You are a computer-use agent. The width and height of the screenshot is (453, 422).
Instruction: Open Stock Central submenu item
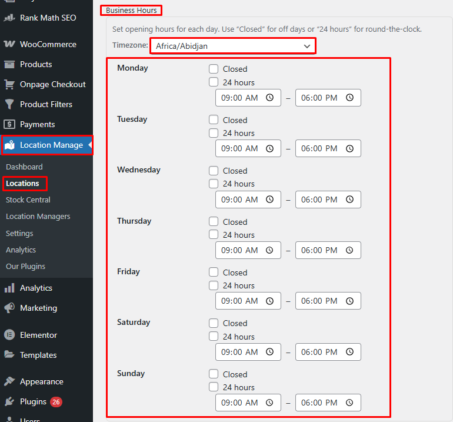tap(28, 200)
